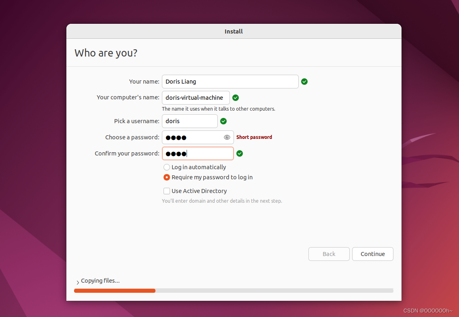Click the domain details hint text
459x317 pixels.
[222, 201]
